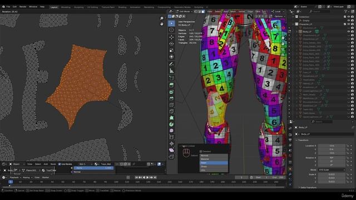
Task: Select the Bevel tool
Action: click(x=172, y=98)
